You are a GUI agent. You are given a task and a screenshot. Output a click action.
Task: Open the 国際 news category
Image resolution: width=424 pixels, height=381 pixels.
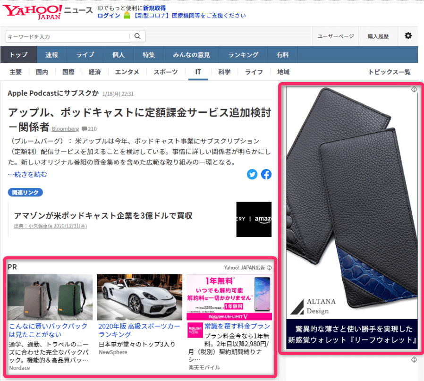pos(68,72)
